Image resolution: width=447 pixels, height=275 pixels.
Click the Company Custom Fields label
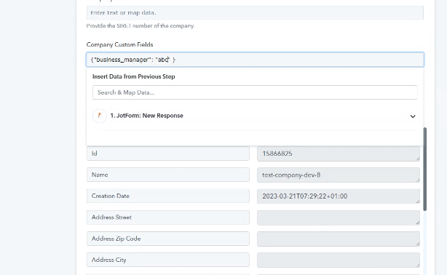[x=119, y=44]
